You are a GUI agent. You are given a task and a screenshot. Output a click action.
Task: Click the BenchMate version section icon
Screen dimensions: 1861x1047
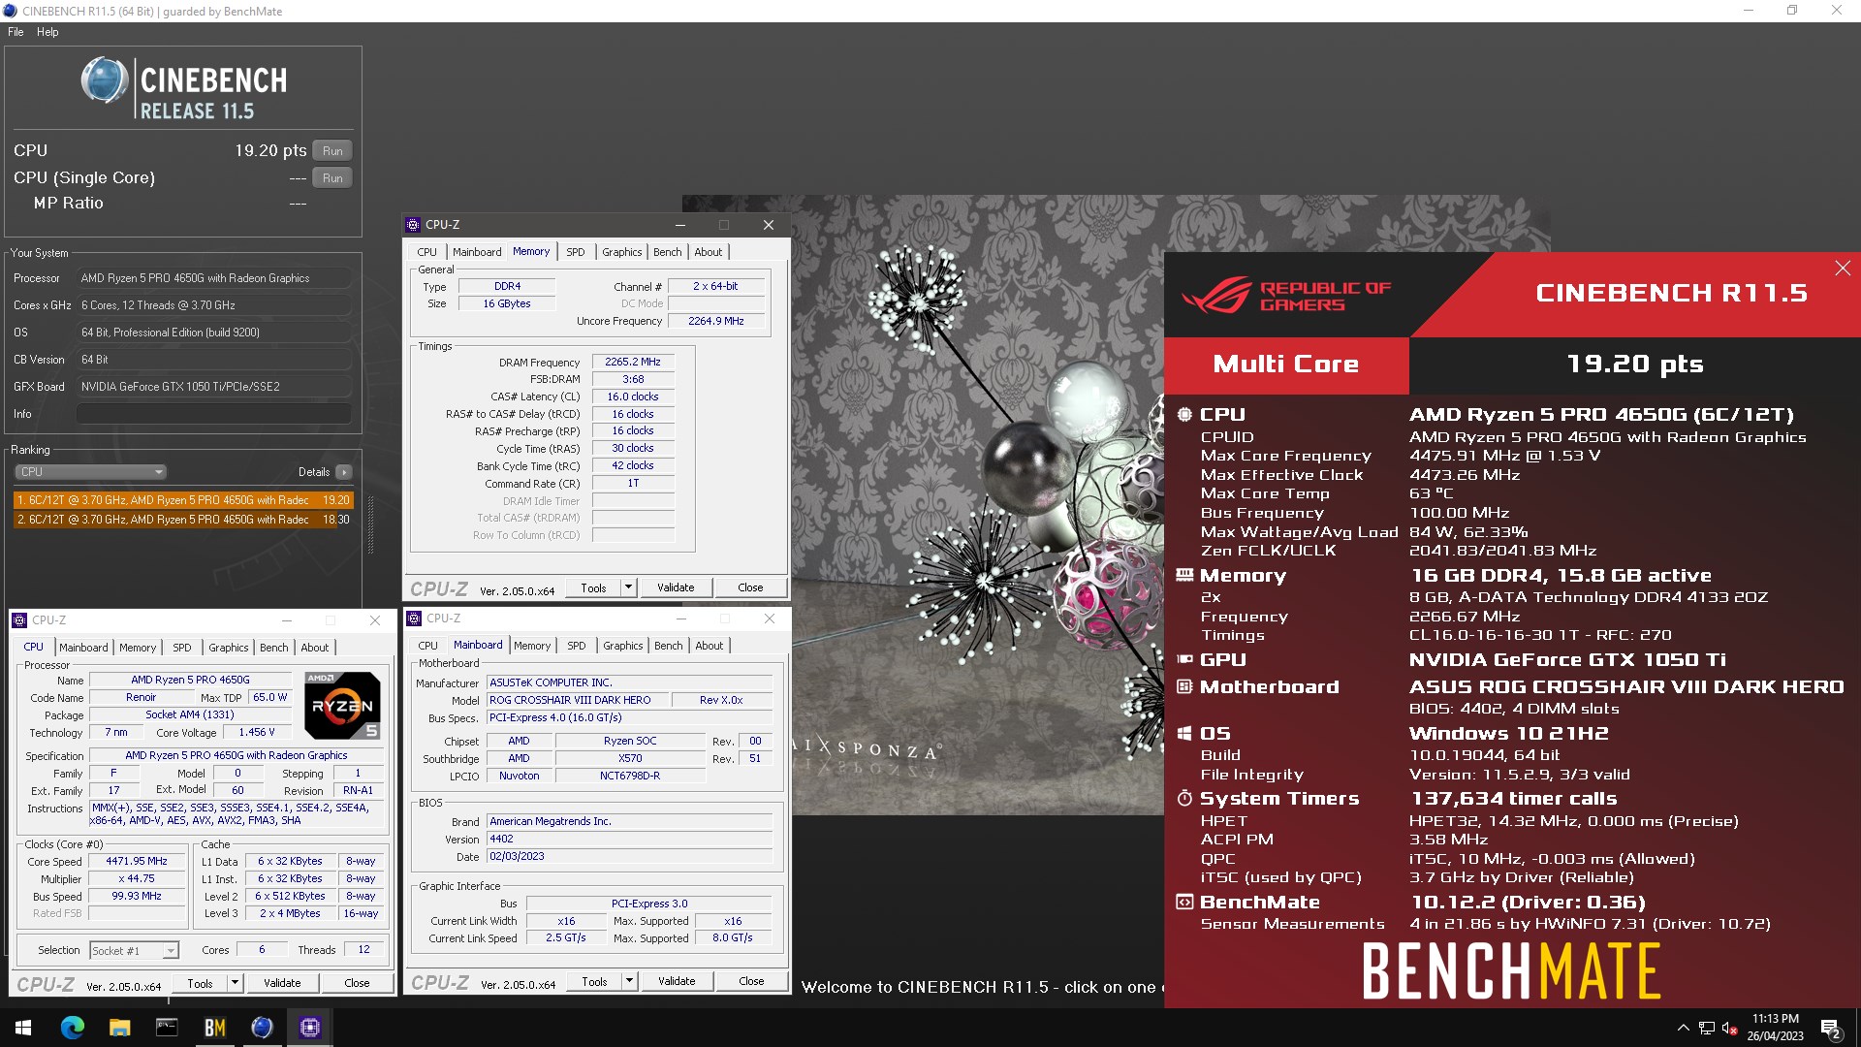tap(1184, 902)
